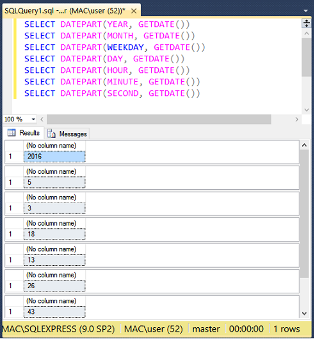
Task: Click editor scroll up arrow
Action: [x=307, y=34]
